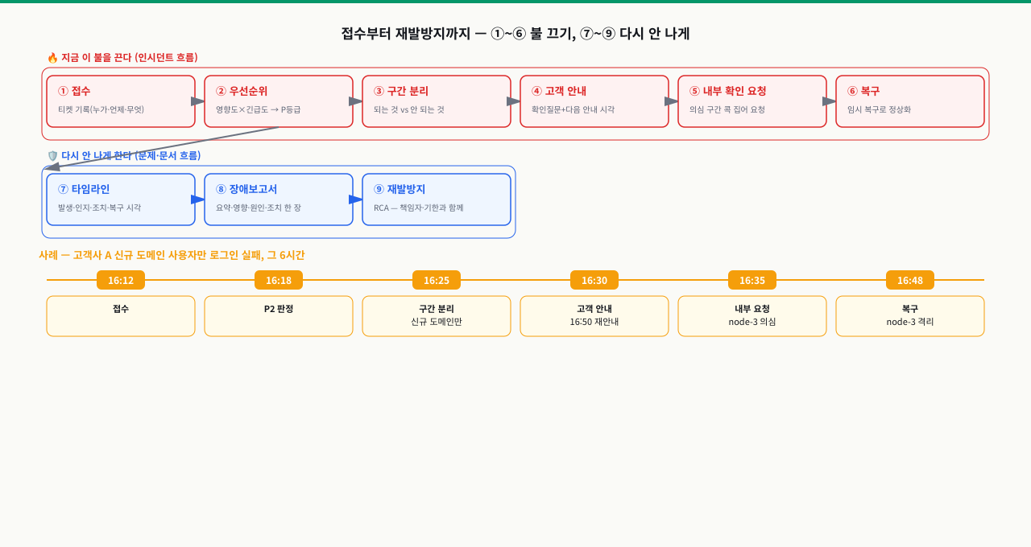
Task: Open the ③ 구간 분리 step card
Action: pos(437,101)
